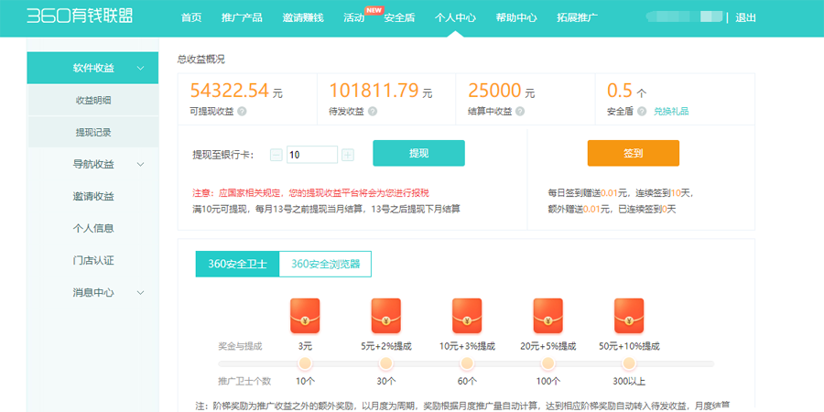Click the withdrawal amount input field
This screenshot has height=412, width=824.
click(x=311, y=155)
